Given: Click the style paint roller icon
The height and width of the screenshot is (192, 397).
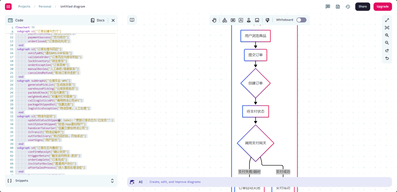Looking at the screenshot, I should tap(267, 20).
